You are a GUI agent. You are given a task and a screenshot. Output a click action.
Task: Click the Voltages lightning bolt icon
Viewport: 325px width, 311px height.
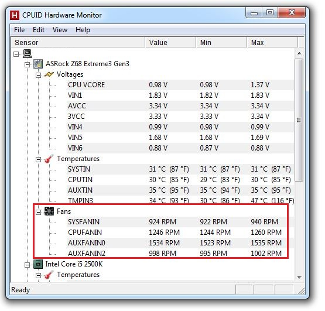(x=49, y=74)
